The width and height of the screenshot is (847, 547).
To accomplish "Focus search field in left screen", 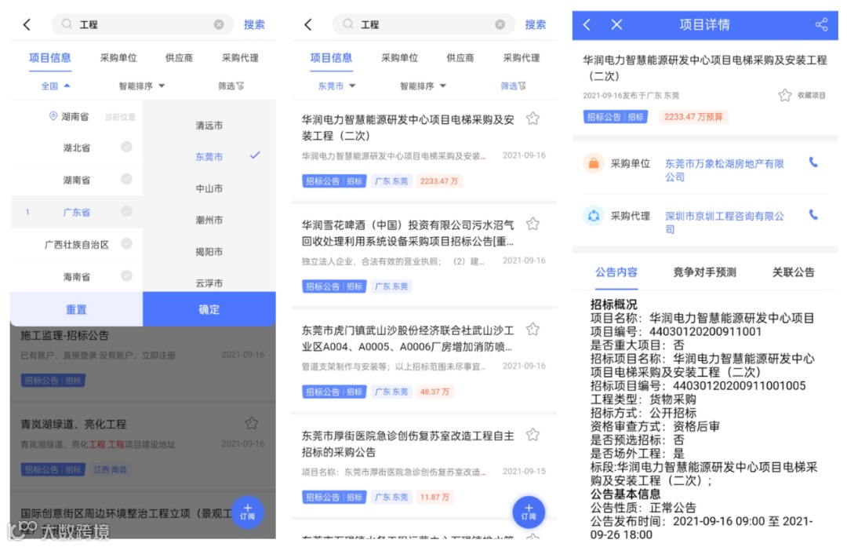I will click(x=143, y=24).
